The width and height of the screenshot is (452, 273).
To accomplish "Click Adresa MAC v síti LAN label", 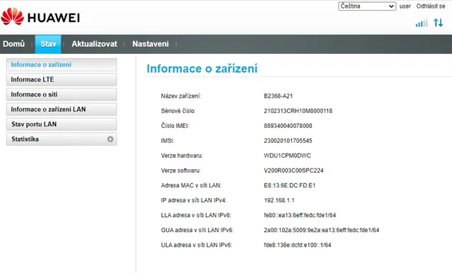I will coord(191,185).
